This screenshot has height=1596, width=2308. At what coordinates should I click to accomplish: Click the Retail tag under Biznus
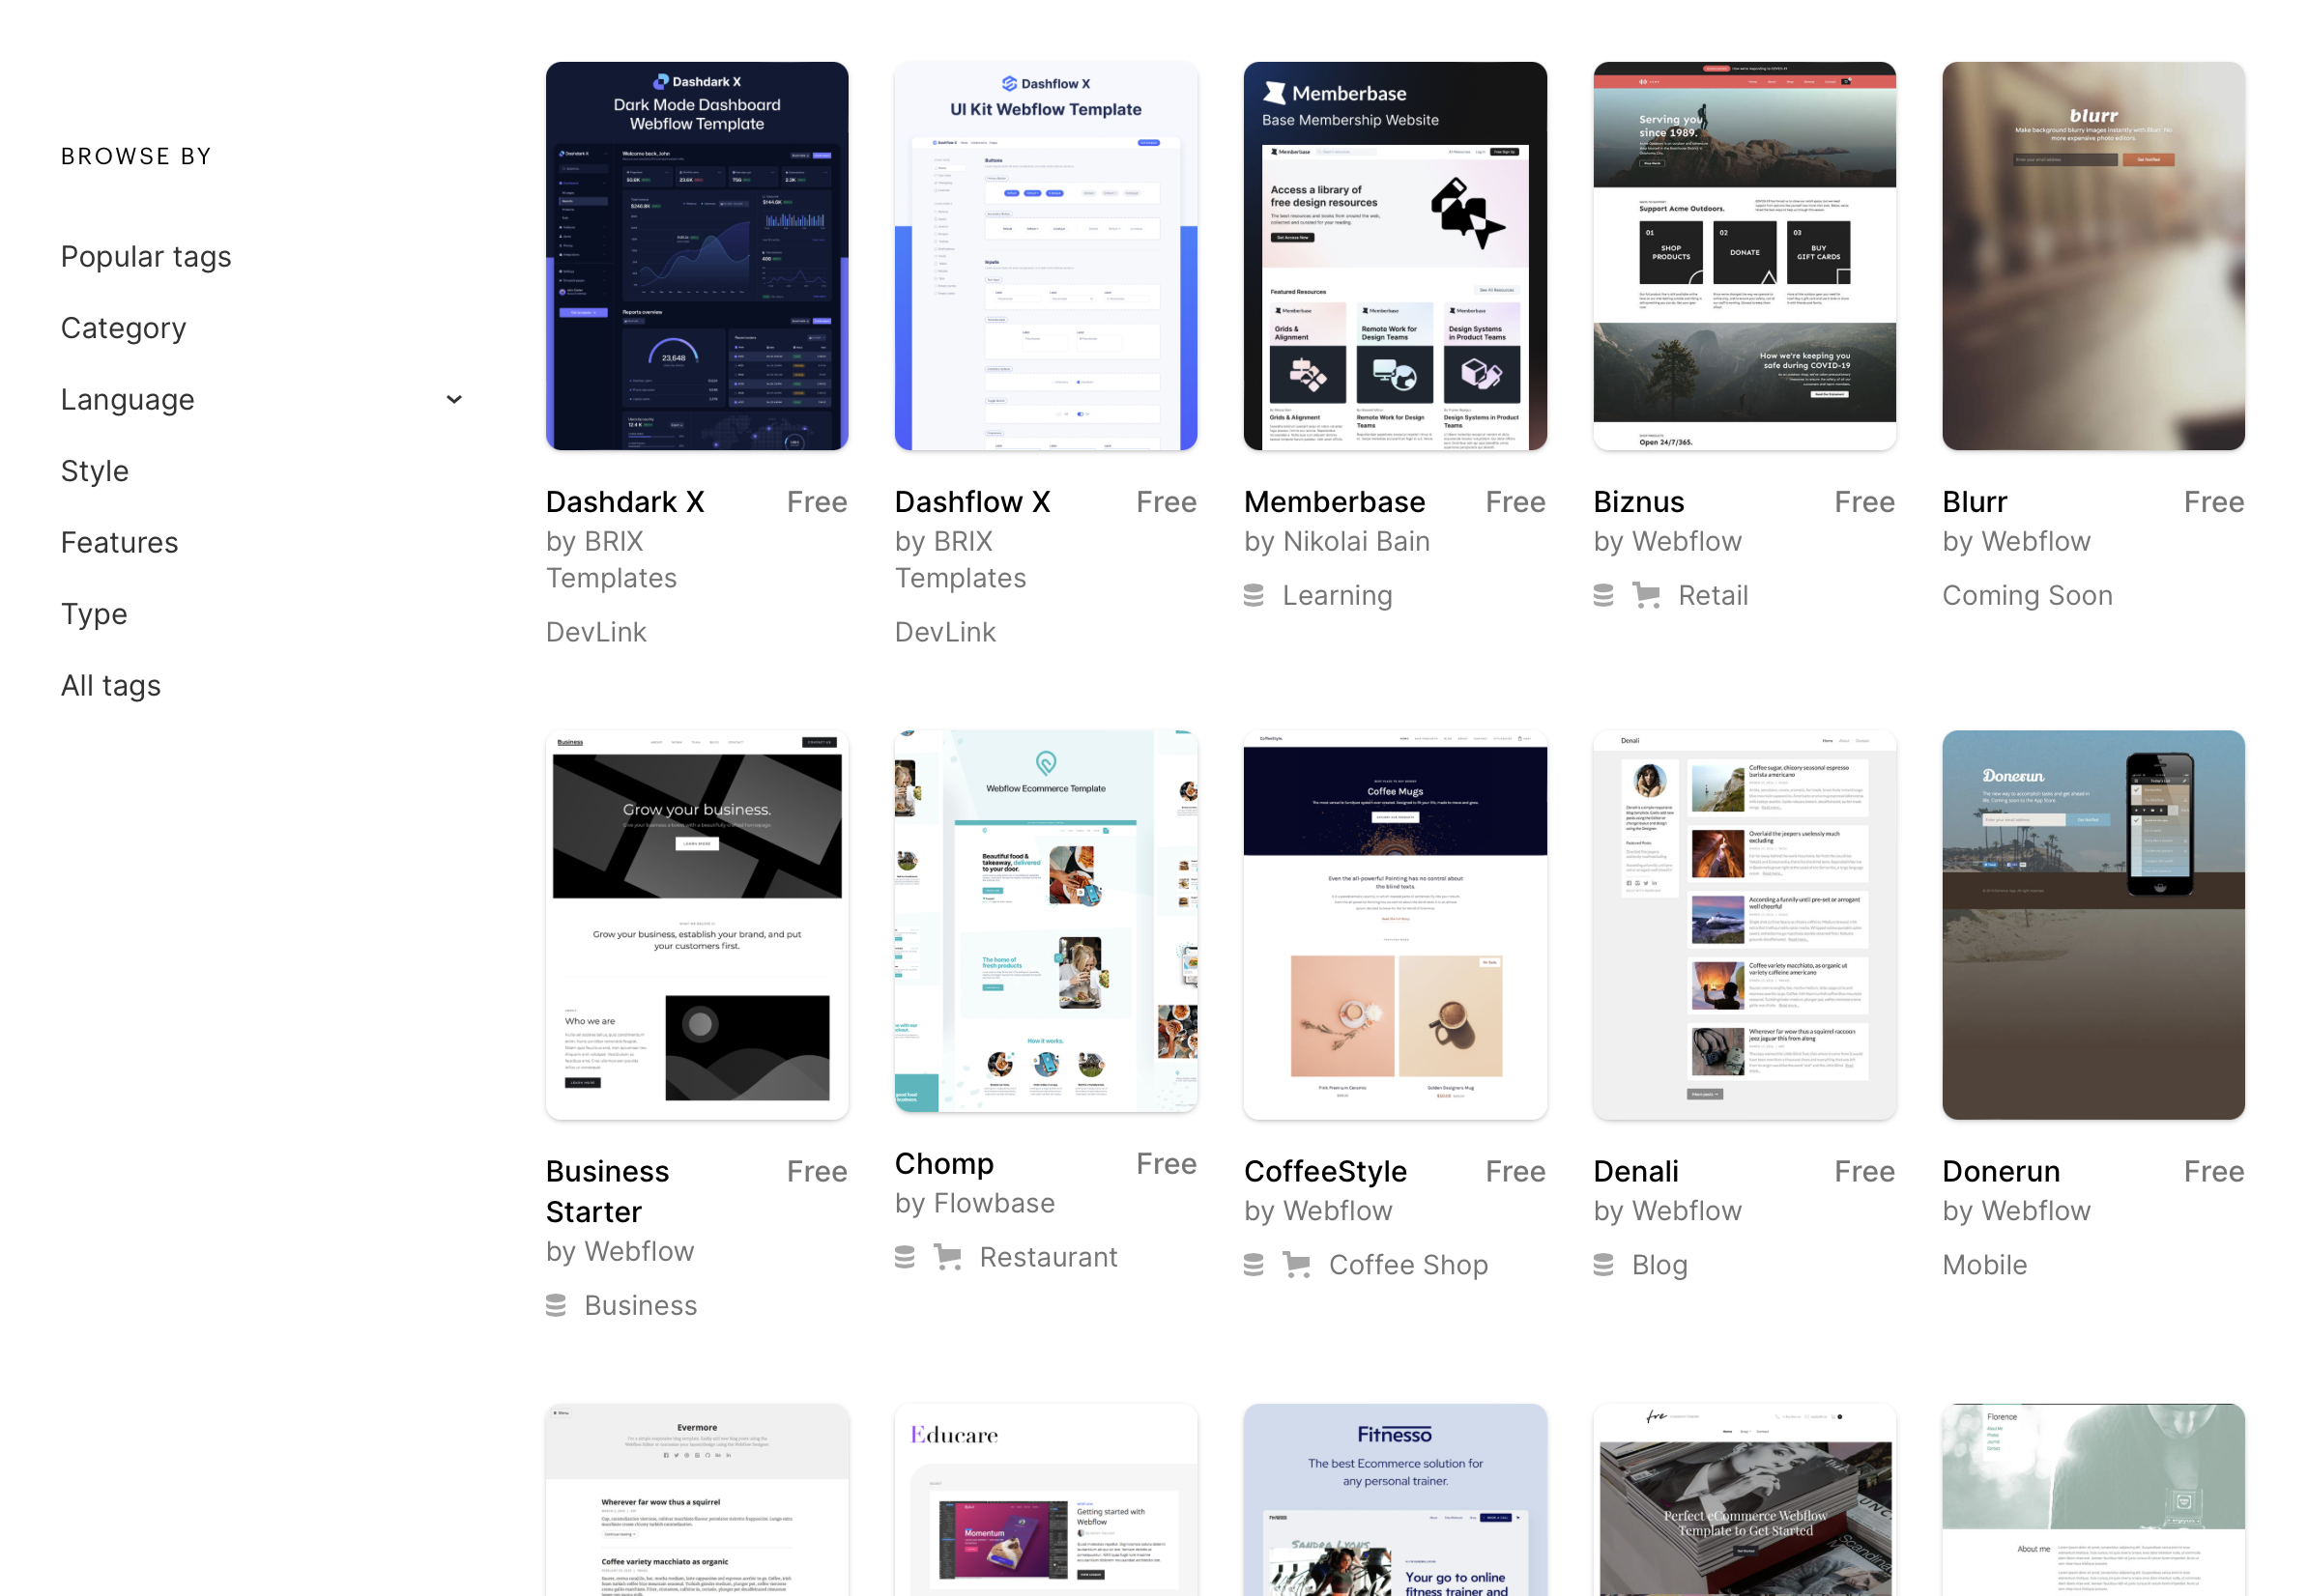[x=1713, y=596]
